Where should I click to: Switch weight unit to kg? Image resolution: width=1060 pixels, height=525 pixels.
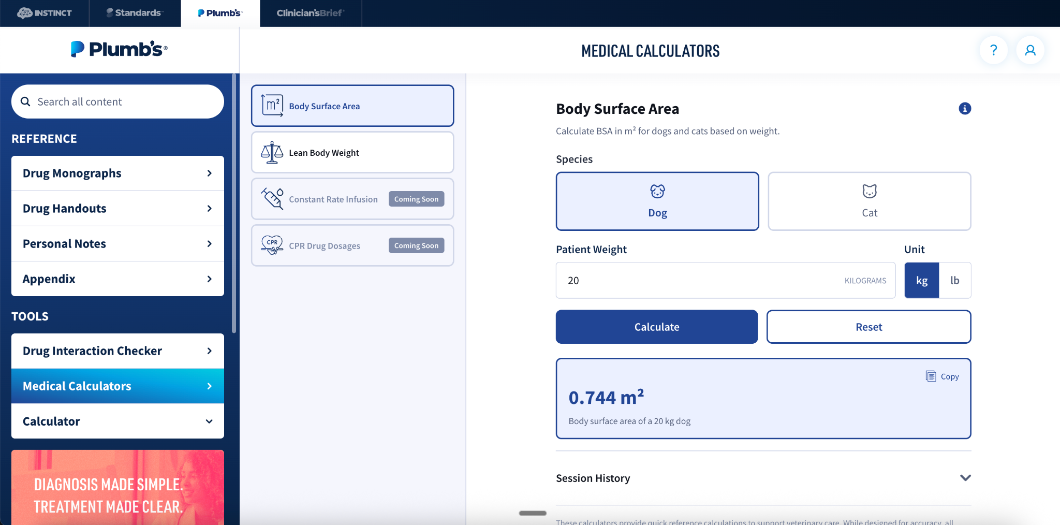(x=922, y=280)
